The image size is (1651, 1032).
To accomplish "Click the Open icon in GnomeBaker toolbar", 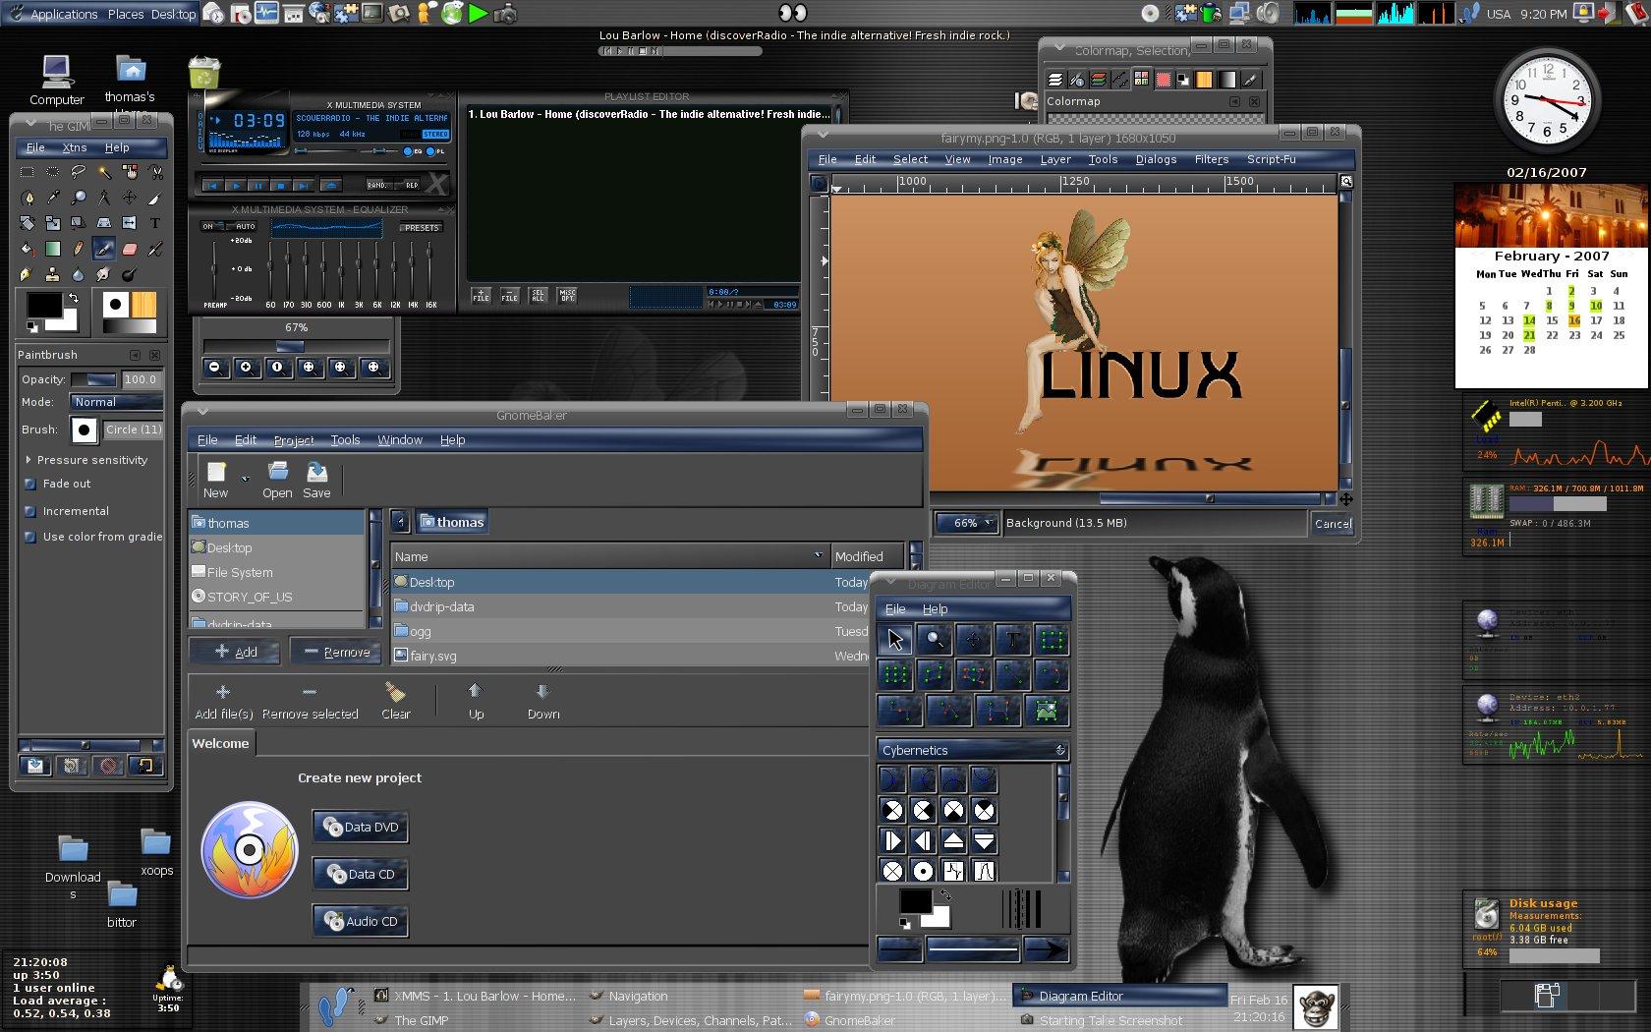I will point(277,481).
